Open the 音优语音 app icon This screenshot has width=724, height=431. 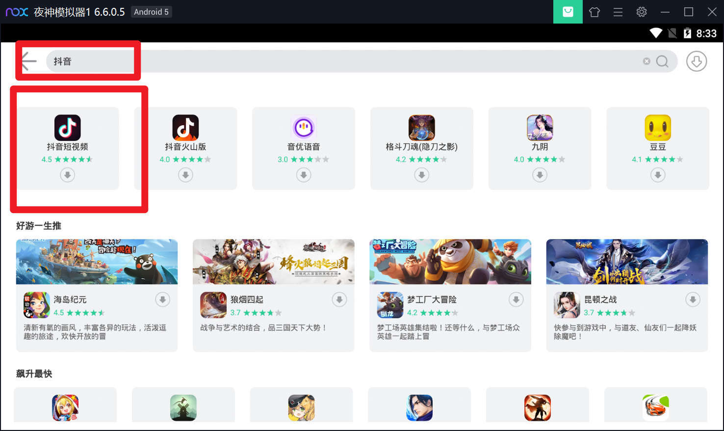tap(304, 128)
